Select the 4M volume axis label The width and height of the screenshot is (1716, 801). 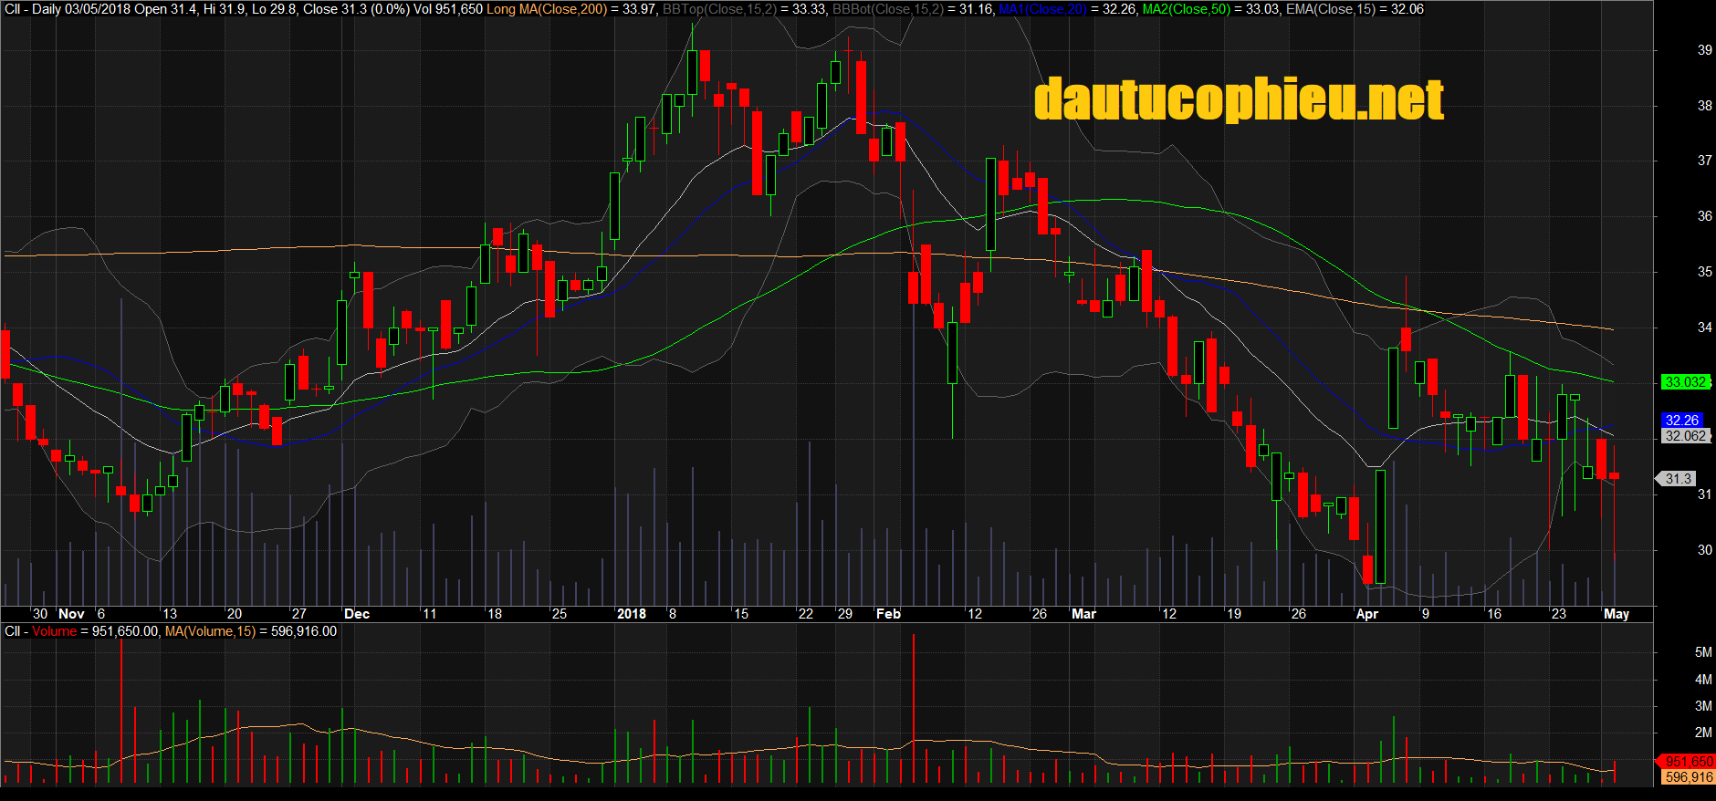coord(1703,680)
